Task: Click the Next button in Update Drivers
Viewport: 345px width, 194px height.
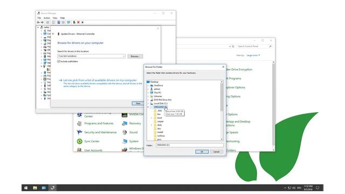Action: (x=138, y=103)
